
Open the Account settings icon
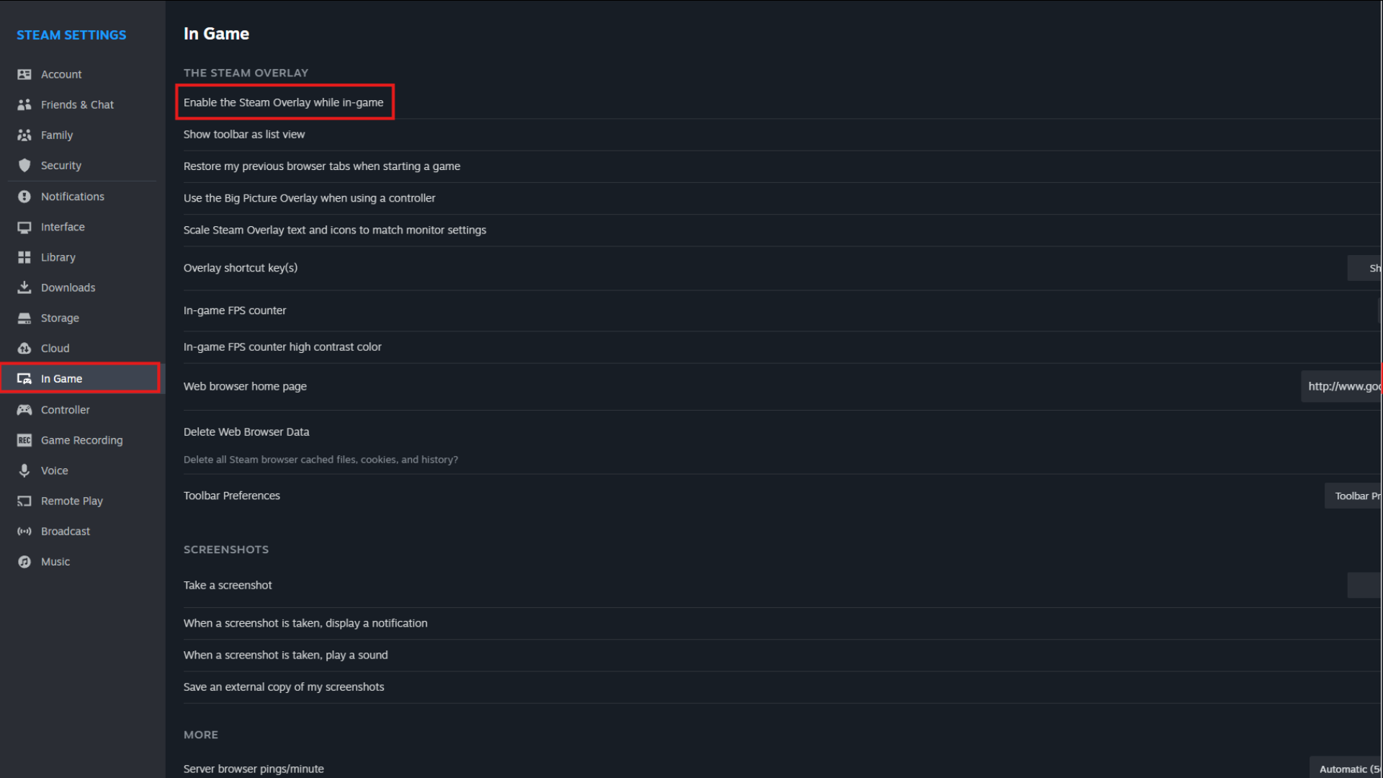pyautogui.click(x=24, y=74)
